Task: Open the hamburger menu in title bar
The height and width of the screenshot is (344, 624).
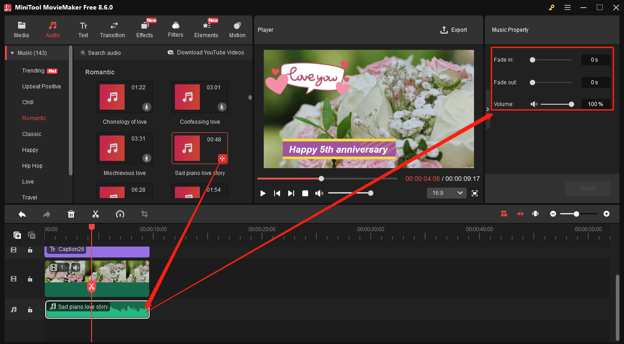Action: 567,7
